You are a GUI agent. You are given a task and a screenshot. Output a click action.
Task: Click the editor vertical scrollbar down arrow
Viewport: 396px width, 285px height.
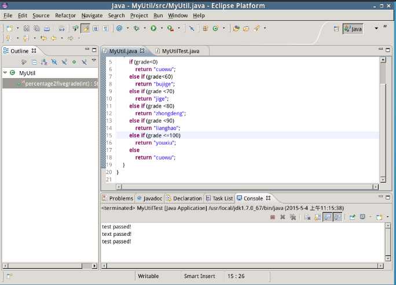click(383, 179)
